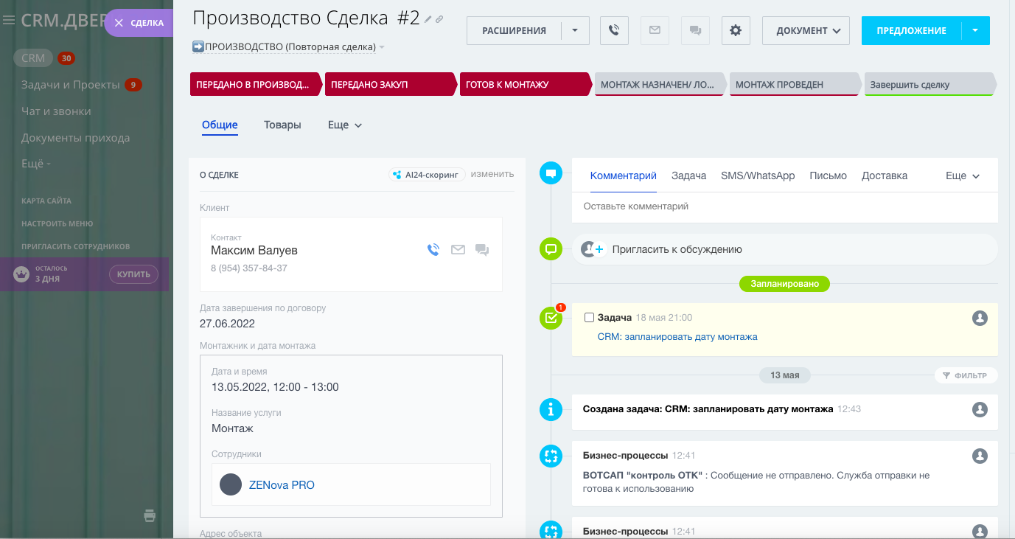Click the Оставьте комментарий input field
Screen dimensions: 1015x539
(x=784, y=206)
